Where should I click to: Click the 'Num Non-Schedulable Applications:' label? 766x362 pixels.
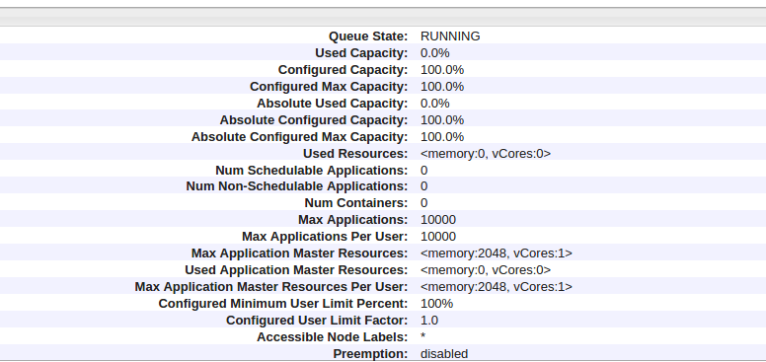pyautogui.click(x=296, y=185)
